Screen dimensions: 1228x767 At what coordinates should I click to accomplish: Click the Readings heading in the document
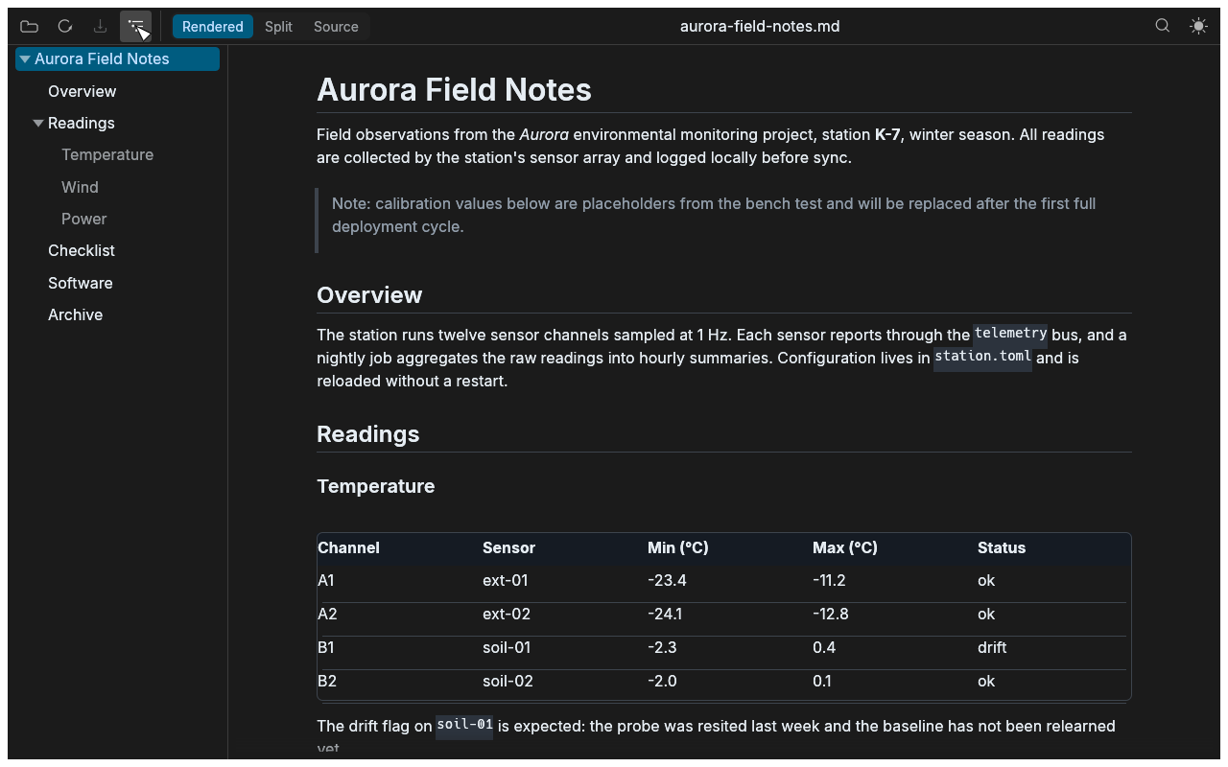368,434
